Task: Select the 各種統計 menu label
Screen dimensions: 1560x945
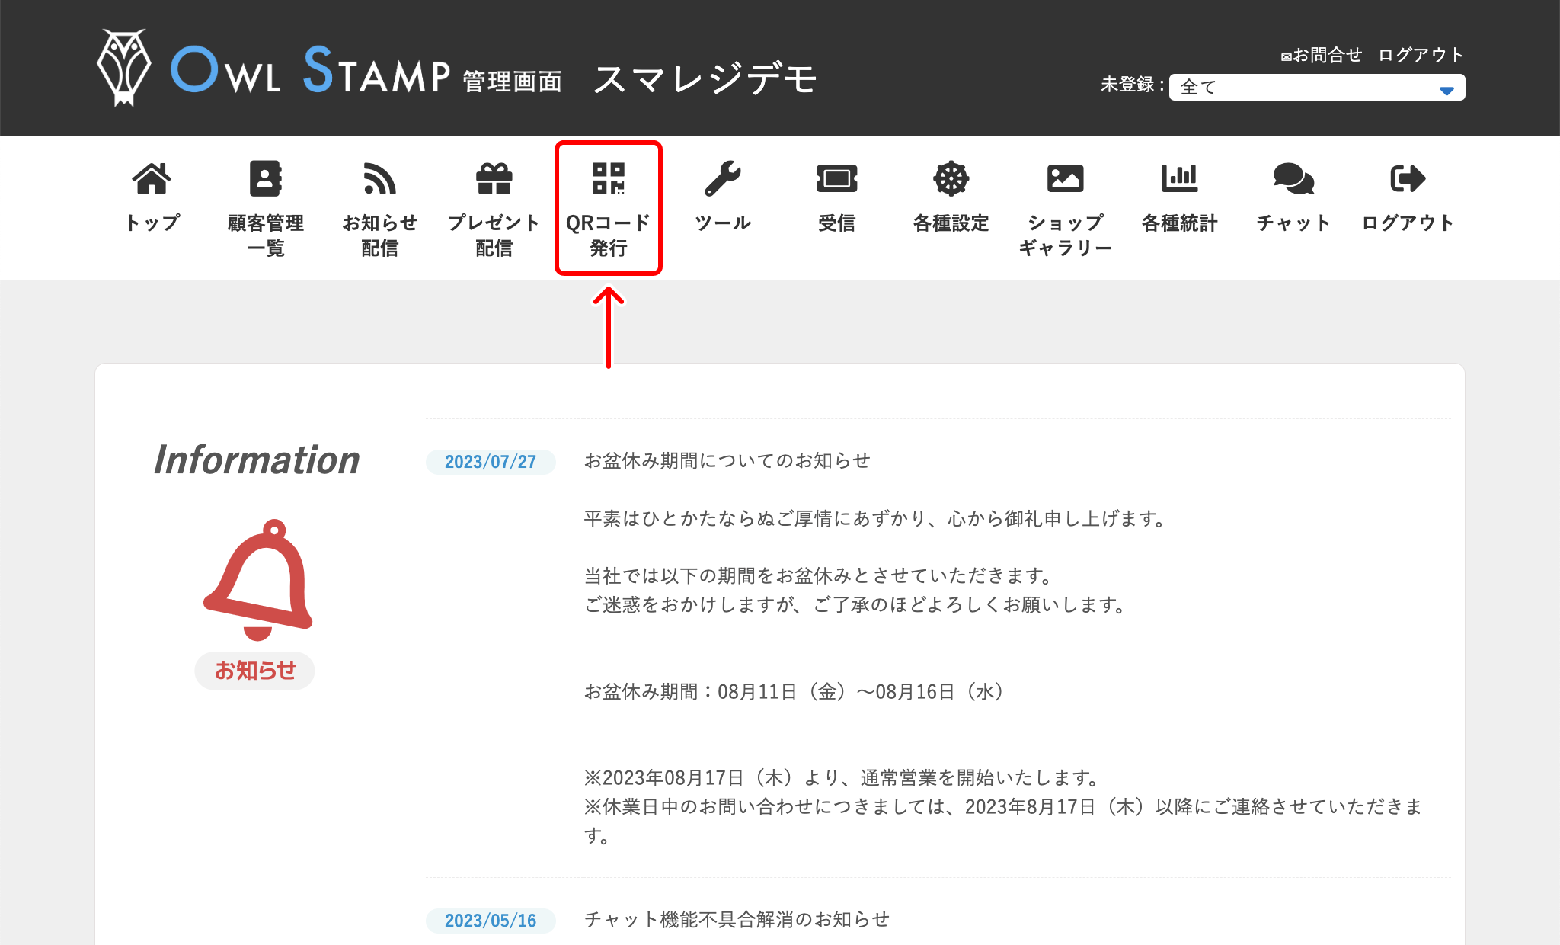Action: (1180, 223)
